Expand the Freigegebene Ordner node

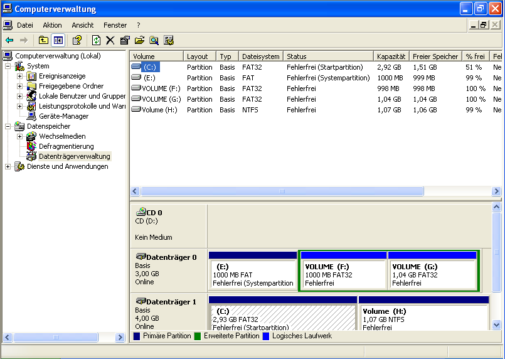click(19, 87)
